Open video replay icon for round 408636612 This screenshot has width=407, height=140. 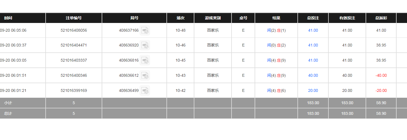pyautogui.click(x=145, y=75)
